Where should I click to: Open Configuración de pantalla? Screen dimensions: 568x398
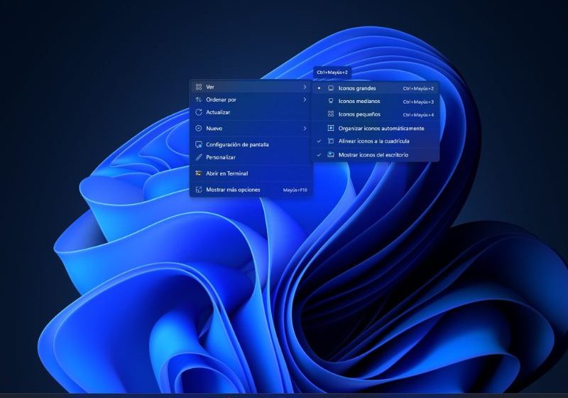[x=251, y=144]
